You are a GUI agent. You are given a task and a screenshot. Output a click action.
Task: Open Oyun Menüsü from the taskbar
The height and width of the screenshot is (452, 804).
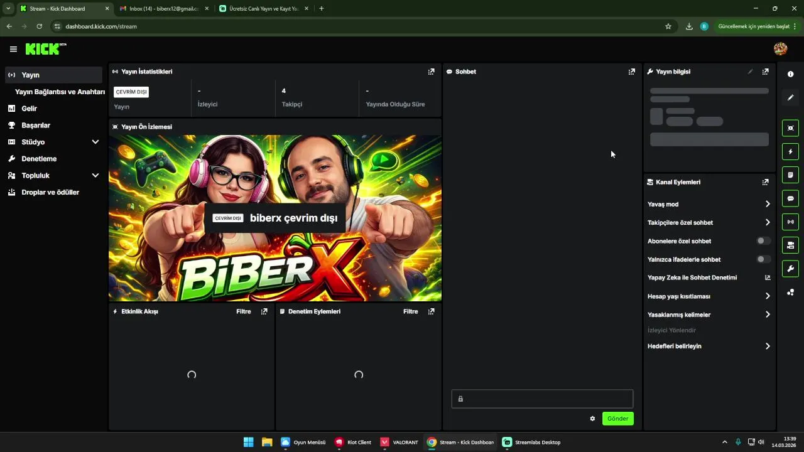(x=303, y=442)
